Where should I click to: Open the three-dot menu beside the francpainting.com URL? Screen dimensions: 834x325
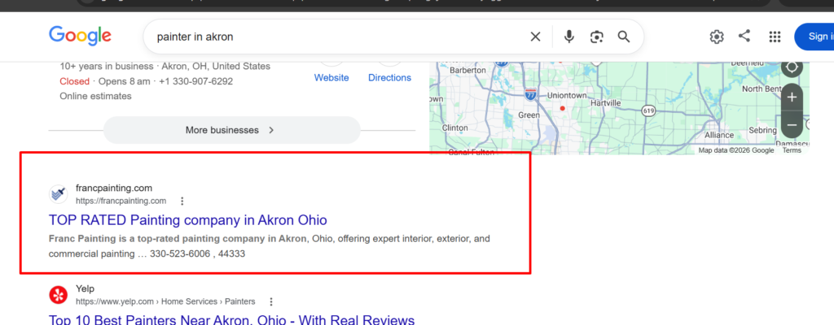(x=182, y=201)
